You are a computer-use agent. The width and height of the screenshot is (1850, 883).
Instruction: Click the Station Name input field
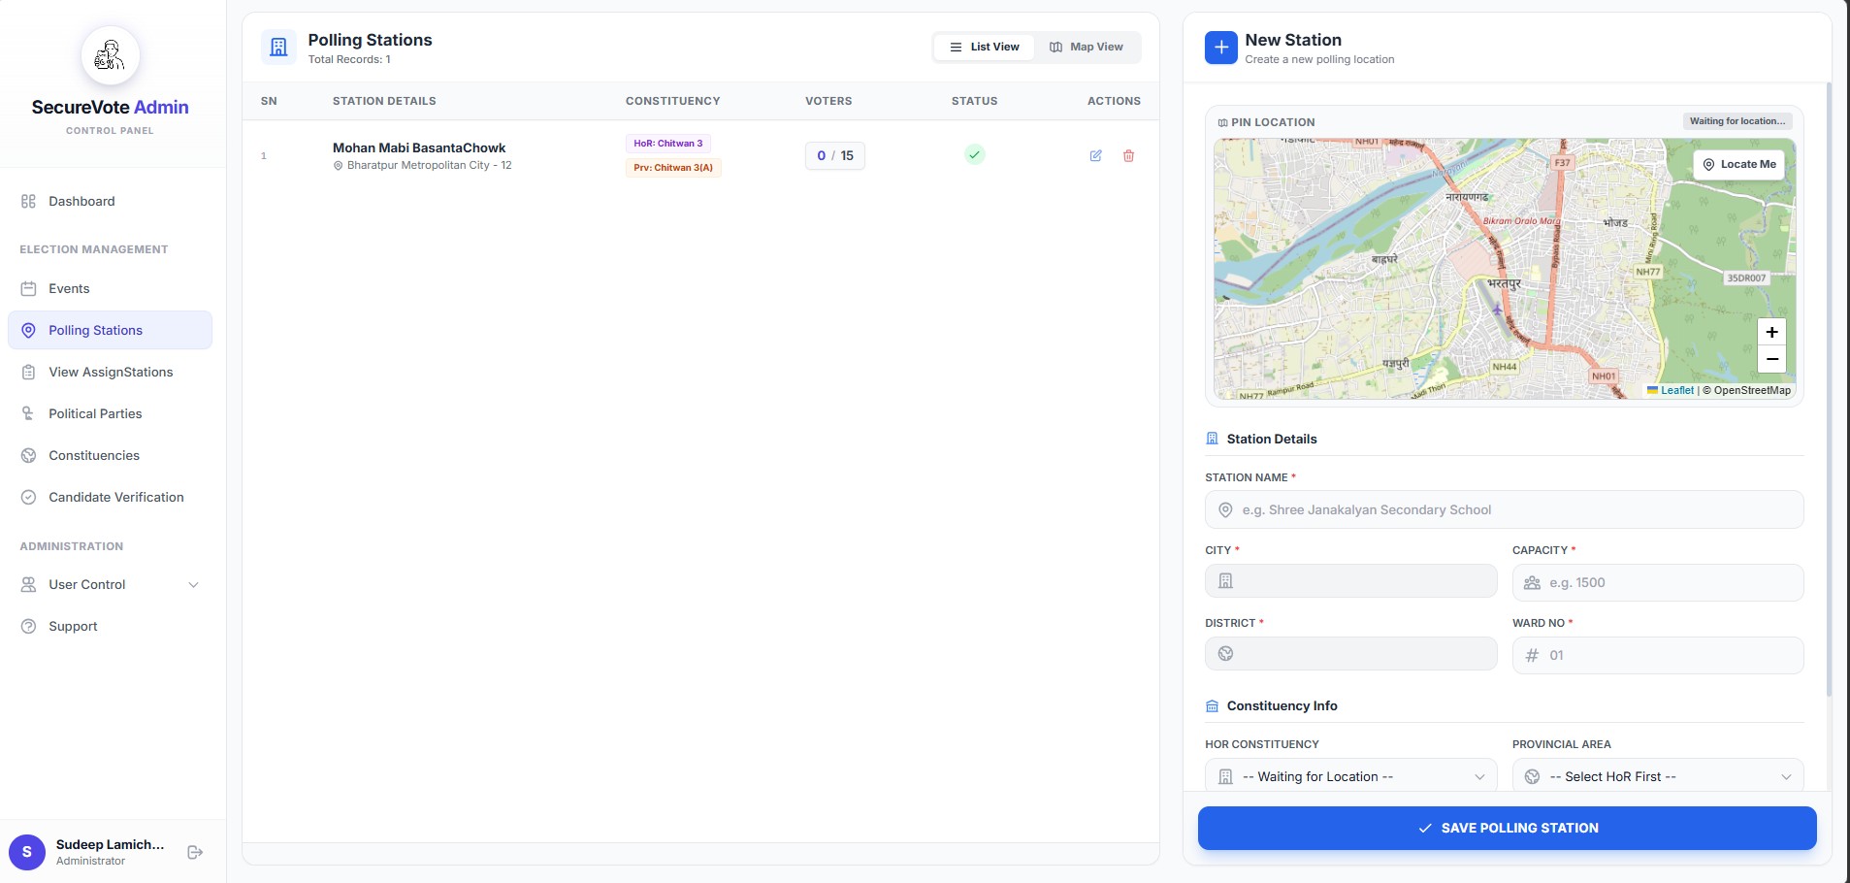[1504, 509]
